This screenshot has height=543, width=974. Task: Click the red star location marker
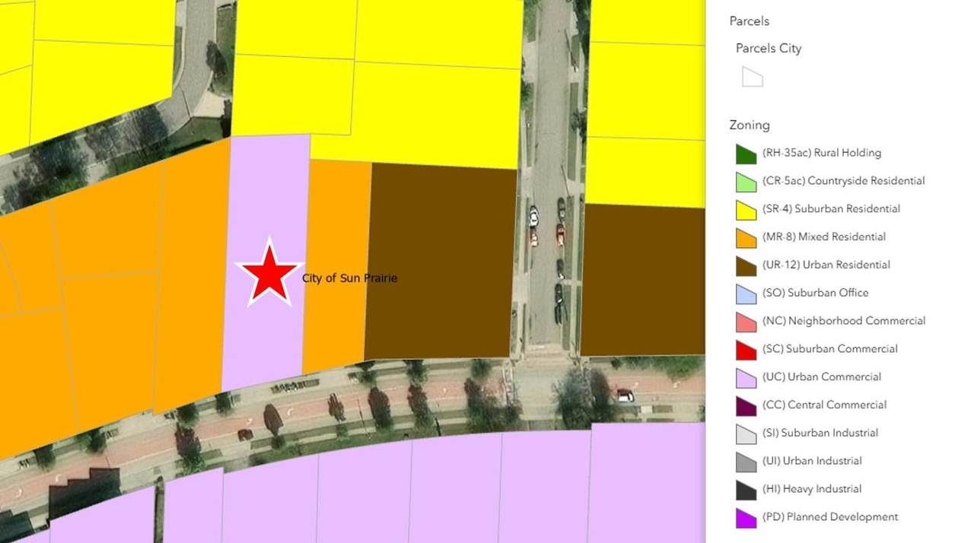(x=269, y=274)
